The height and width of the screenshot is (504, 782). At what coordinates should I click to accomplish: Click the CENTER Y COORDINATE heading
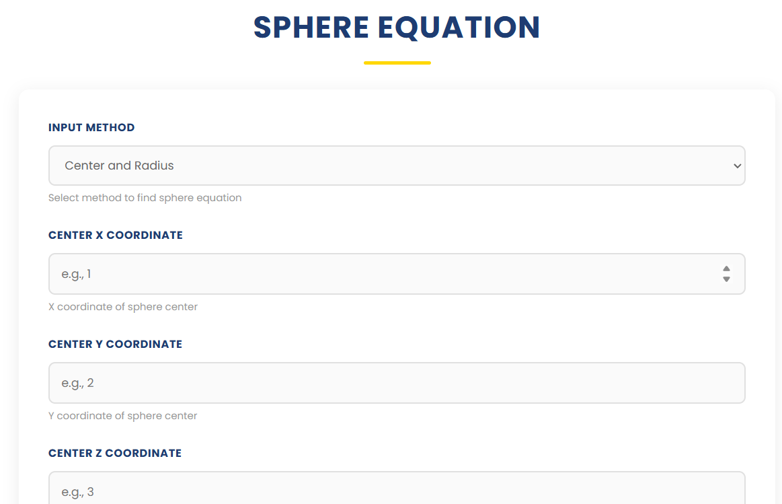115,344
